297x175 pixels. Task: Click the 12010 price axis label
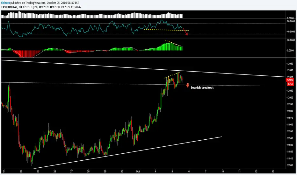pyautogui.click(x=290, y=91)
